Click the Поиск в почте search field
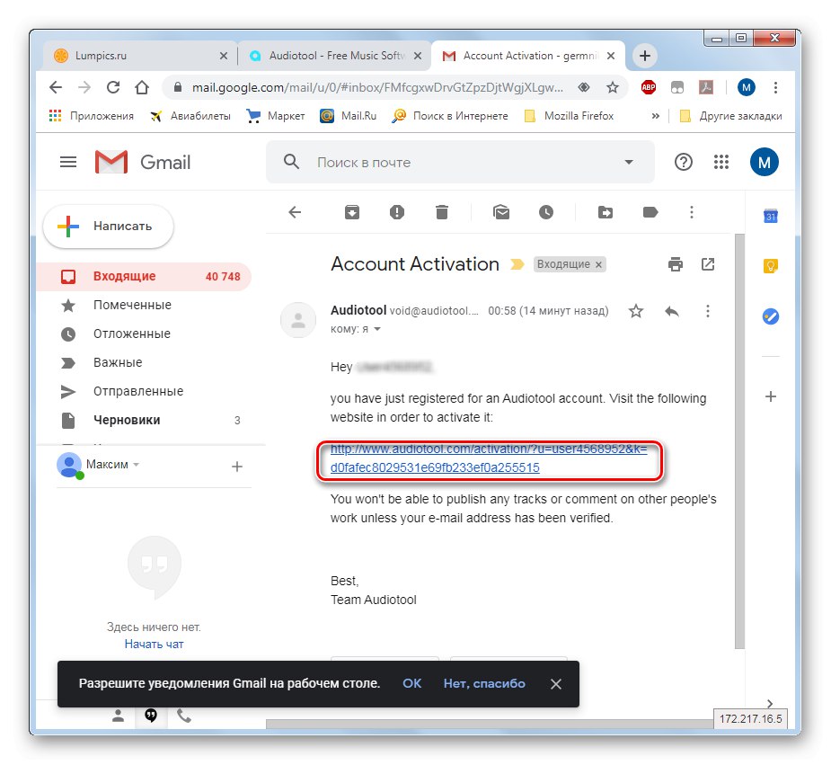The image size is (831, 765). 460,162
